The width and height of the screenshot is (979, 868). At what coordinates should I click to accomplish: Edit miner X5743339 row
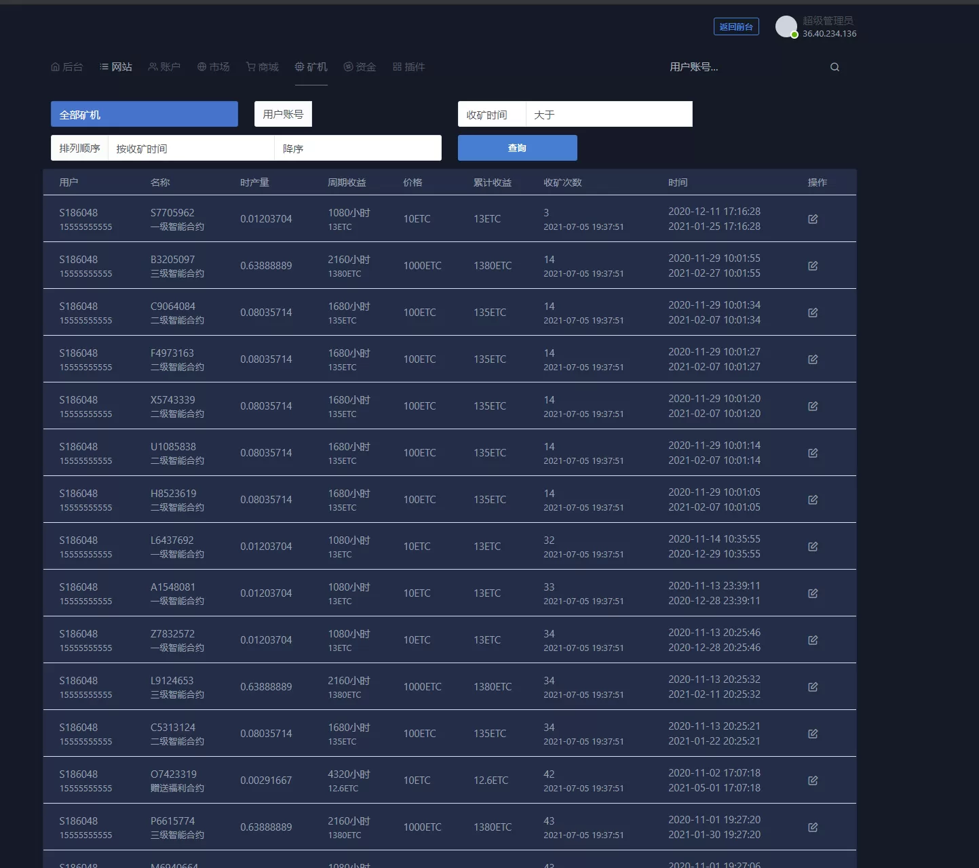[813, 406]
